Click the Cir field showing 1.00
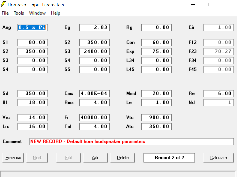 coord(219,28)
